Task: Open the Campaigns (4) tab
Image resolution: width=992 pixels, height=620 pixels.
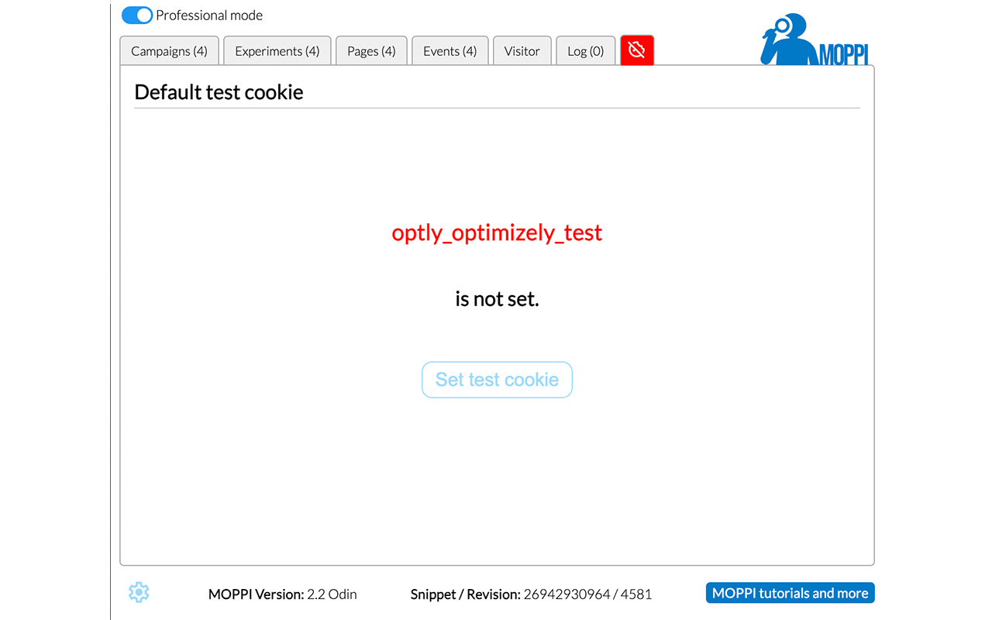Action: click(169, 51)
